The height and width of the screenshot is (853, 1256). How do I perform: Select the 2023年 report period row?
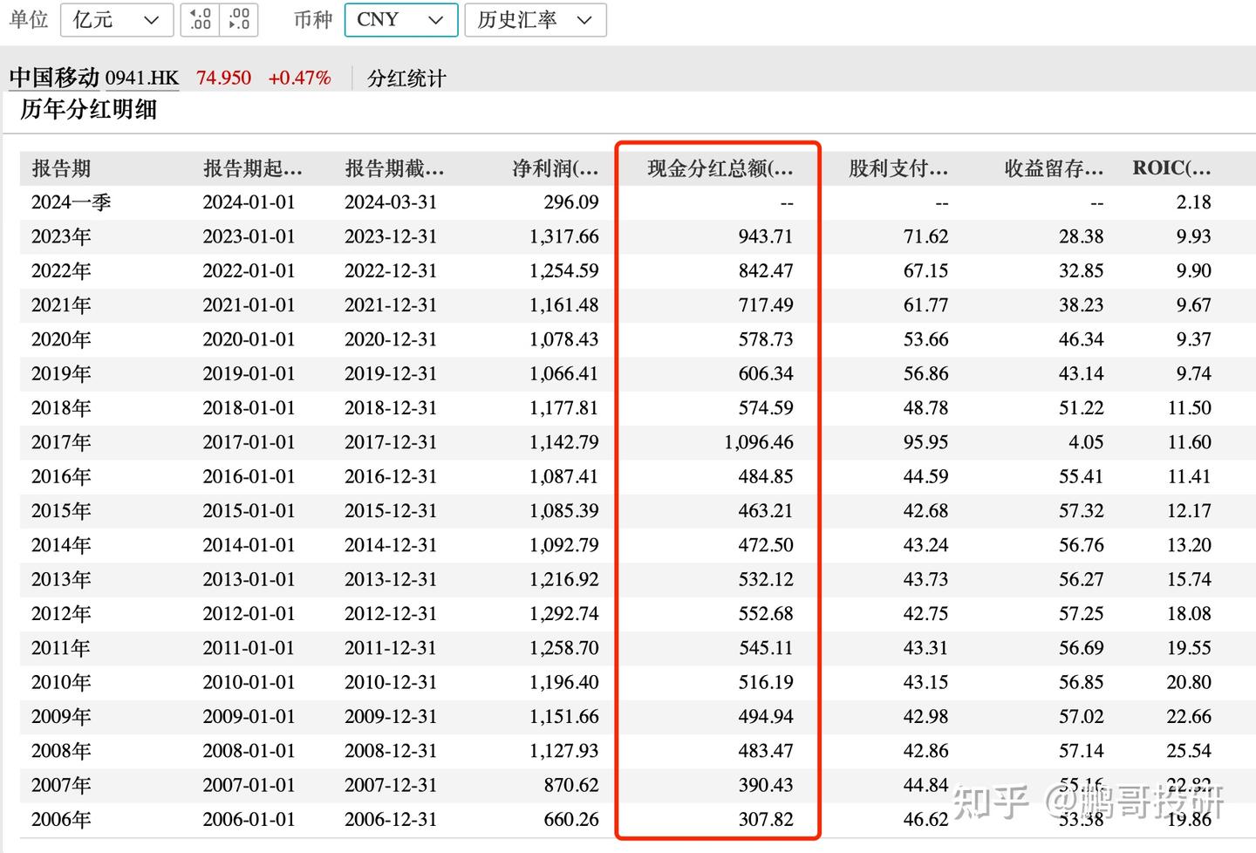point(60,235)
